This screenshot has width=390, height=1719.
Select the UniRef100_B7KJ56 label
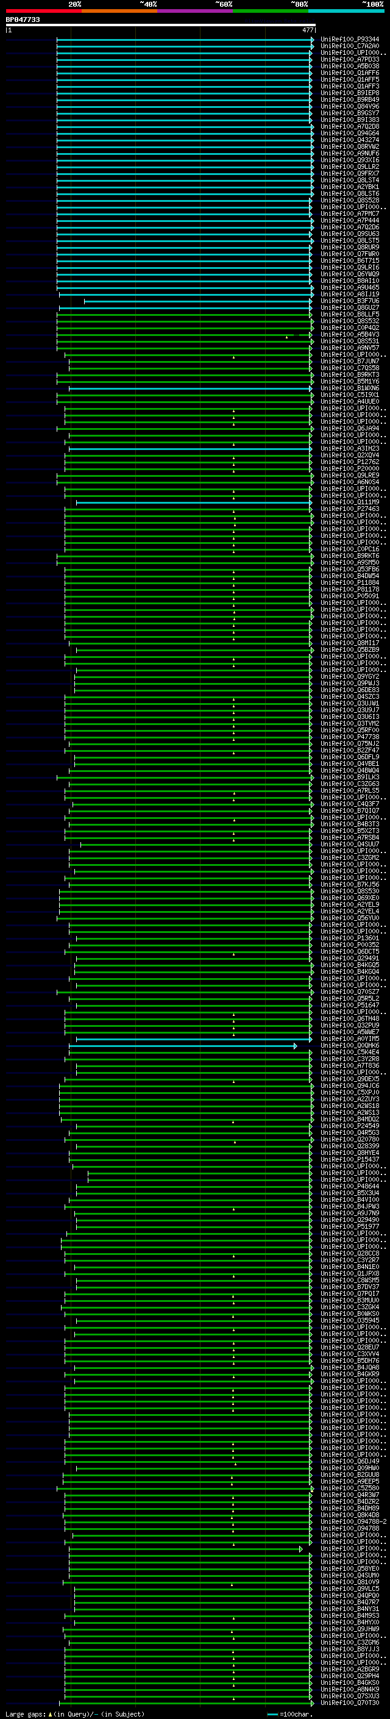pos(349,885)
